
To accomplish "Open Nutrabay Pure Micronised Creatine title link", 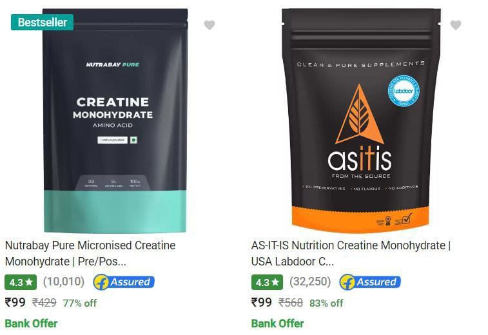I will tap(90, 253).
